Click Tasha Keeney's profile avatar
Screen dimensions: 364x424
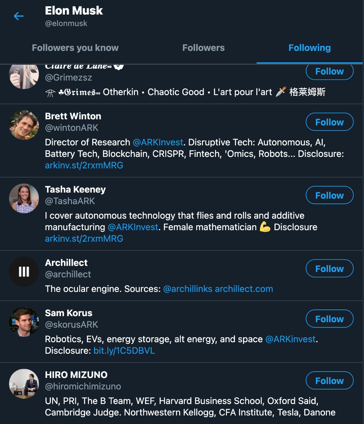(x=24, y=198)
